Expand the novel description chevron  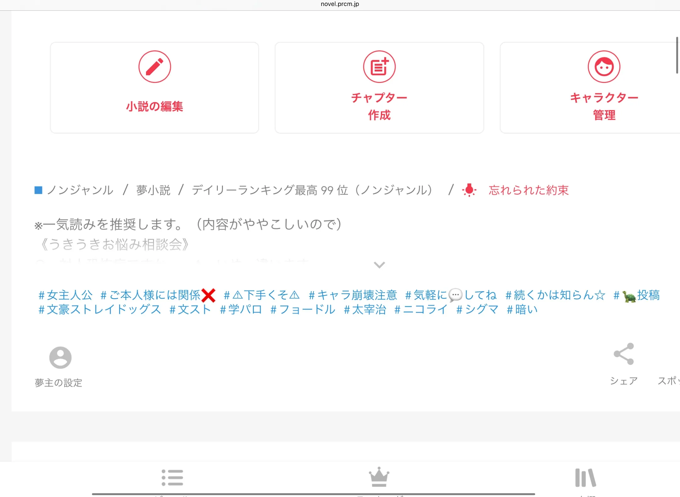pyautogui.click(x=379, y=265)
